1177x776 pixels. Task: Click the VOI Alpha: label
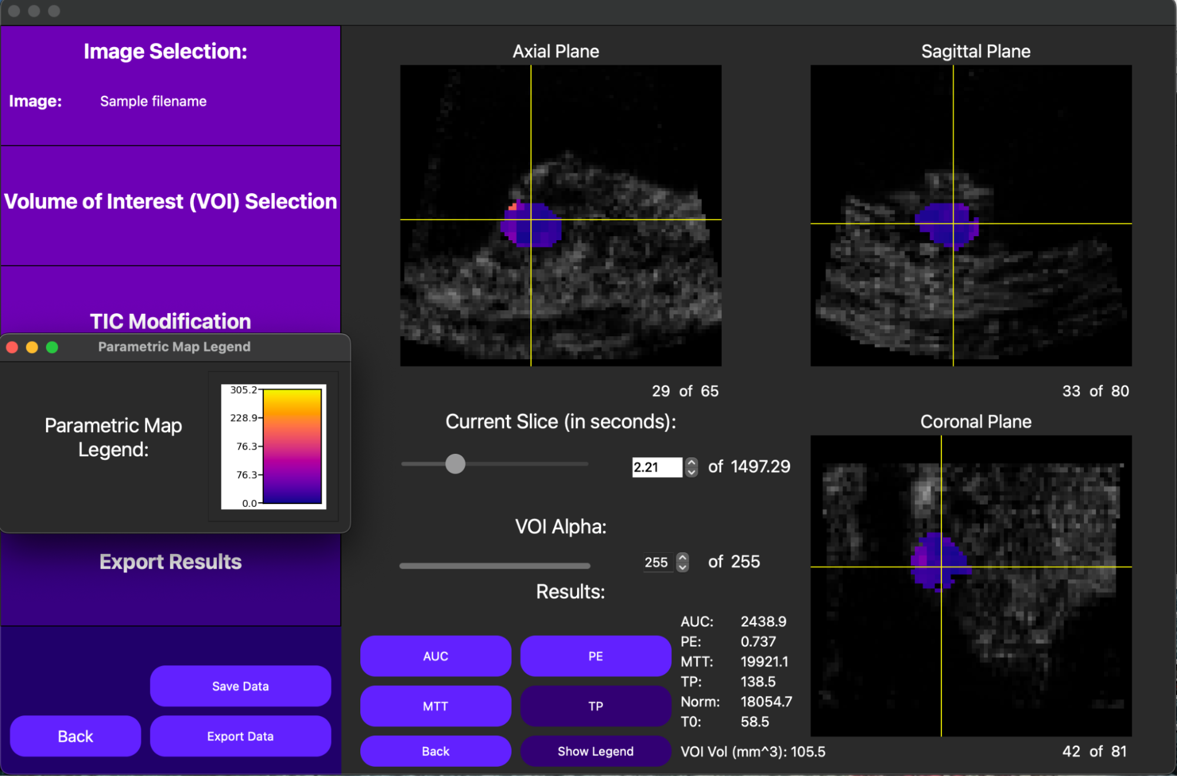click(x=561, y=526)
